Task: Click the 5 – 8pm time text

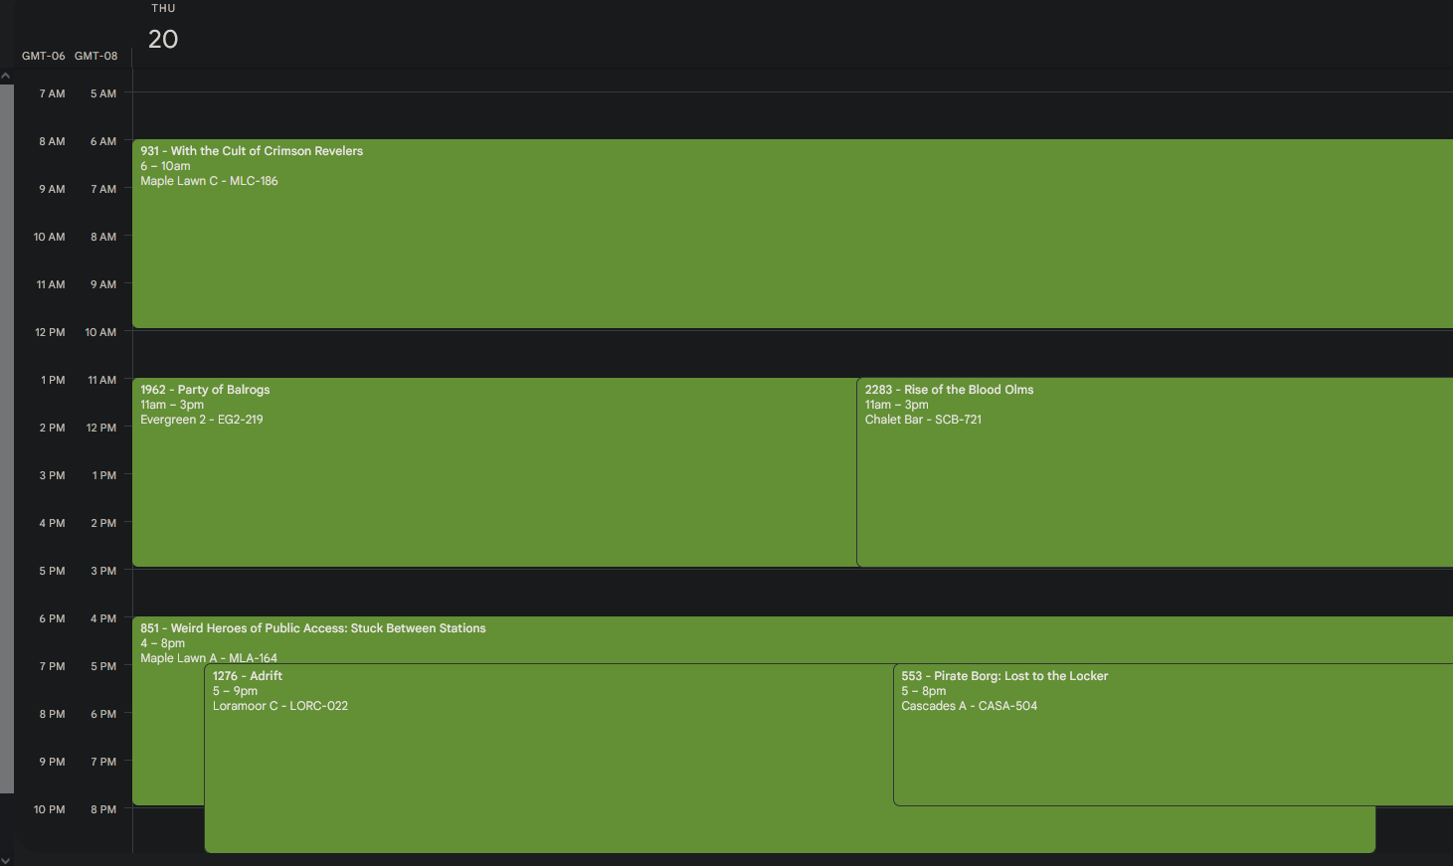Action: click(924, 691)
